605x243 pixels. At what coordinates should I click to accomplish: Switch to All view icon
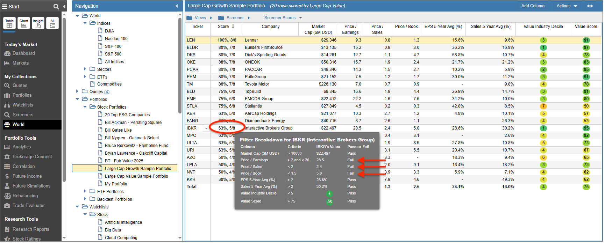pos(52,23)
